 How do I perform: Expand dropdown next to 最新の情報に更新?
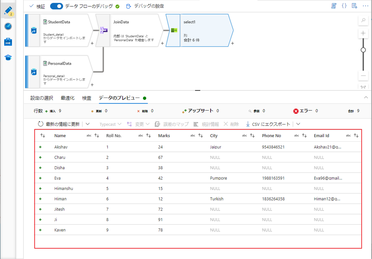click(88, 124)
